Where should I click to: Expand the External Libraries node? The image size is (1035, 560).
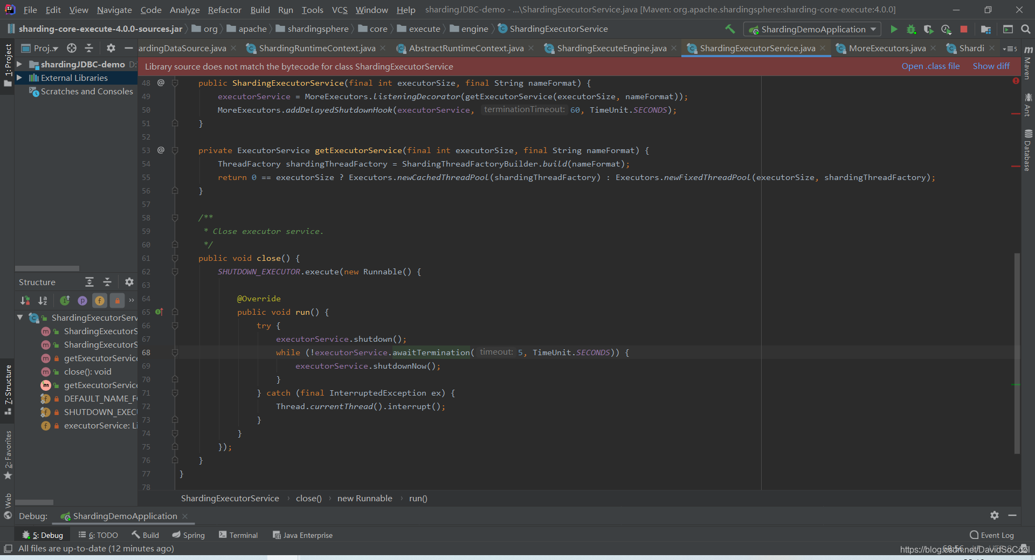[19, 78]
